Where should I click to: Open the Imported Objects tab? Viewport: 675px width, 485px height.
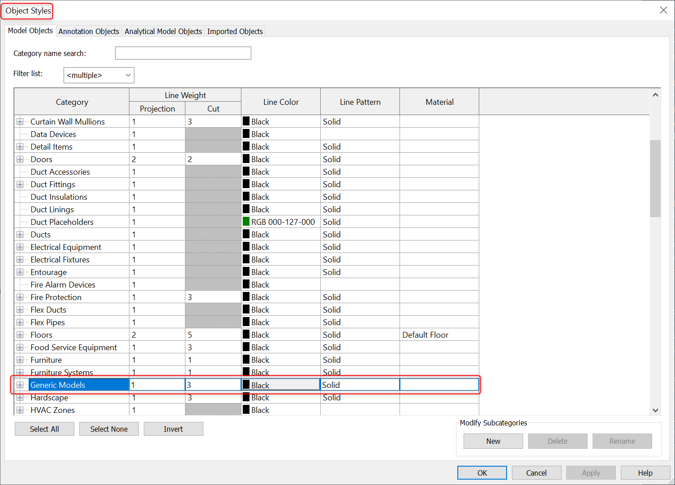(235, 31)
